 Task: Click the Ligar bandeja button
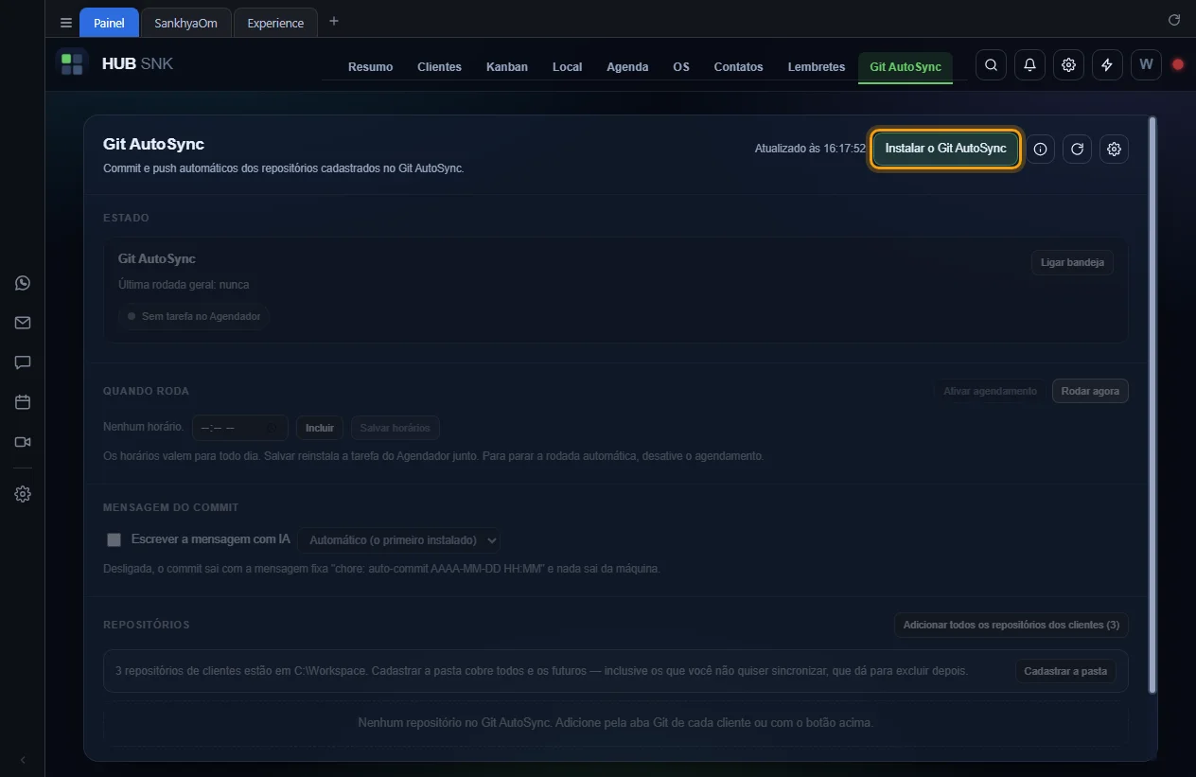coord(1072,262)
